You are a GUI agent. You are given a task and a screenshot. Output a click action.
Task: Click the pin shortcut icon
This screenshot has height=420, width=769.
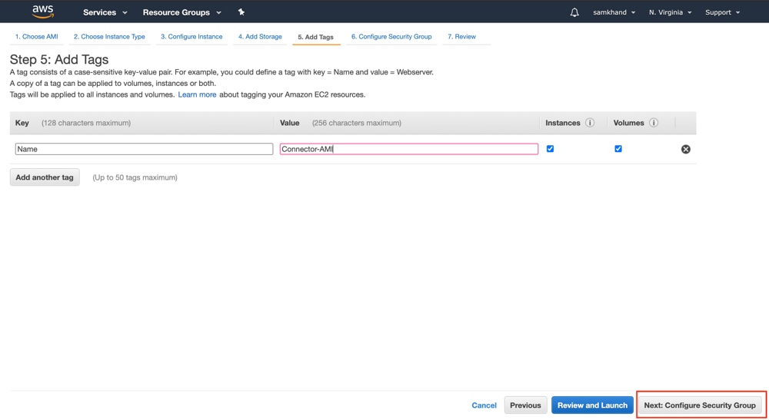coord(241,12)
